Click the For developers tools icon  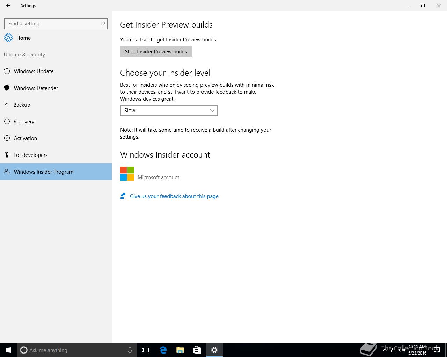coord(7,155)
